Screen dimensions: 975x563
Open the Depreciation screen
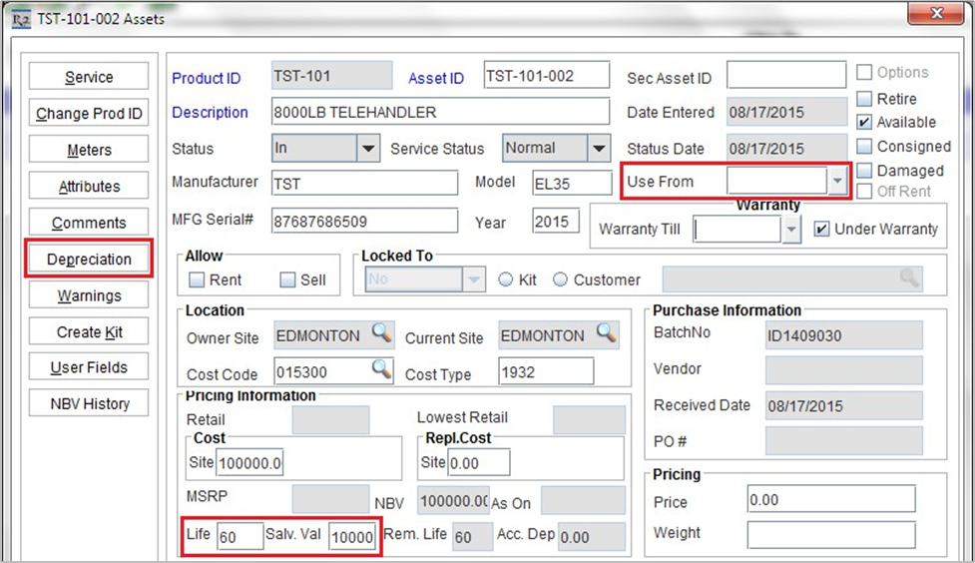pyautogui.click(x=89, y=260)
